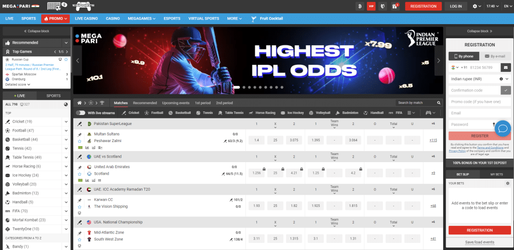Image resolution: width=514 pixels, height=250 pixels.
Task: Open the PROMO dropdown menu
Action: click(x=55, y=19)
